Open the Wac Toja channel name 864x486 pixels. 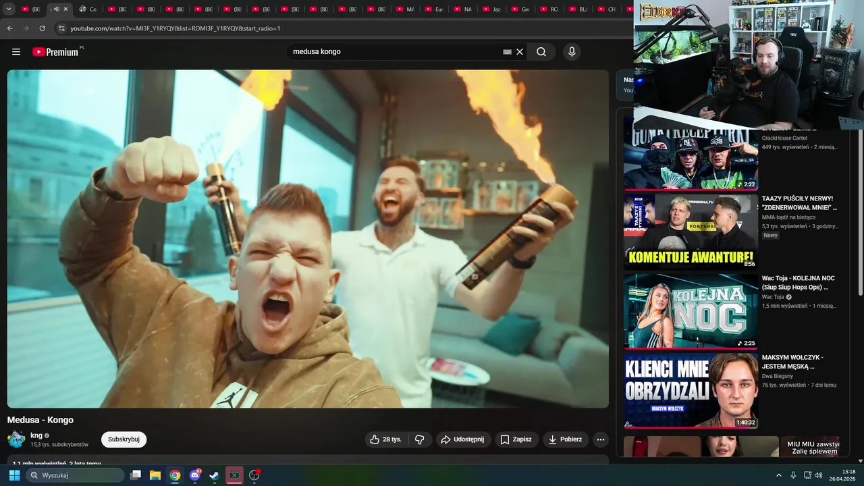[773, 297]
